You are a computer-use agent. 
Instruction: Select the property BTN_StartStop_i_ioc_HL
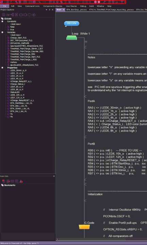pos(21,103)
